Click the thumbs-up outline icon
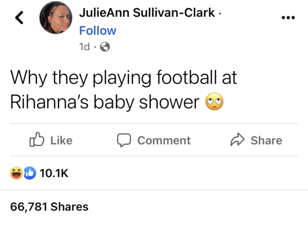Image resolution: width=308 pixels, height=227 pixels. 36,140
